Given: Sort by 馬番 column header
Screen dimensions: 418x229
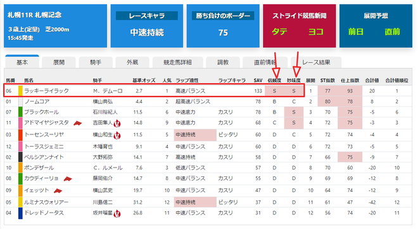Looking at the screenshot, I should coord(11,81).
